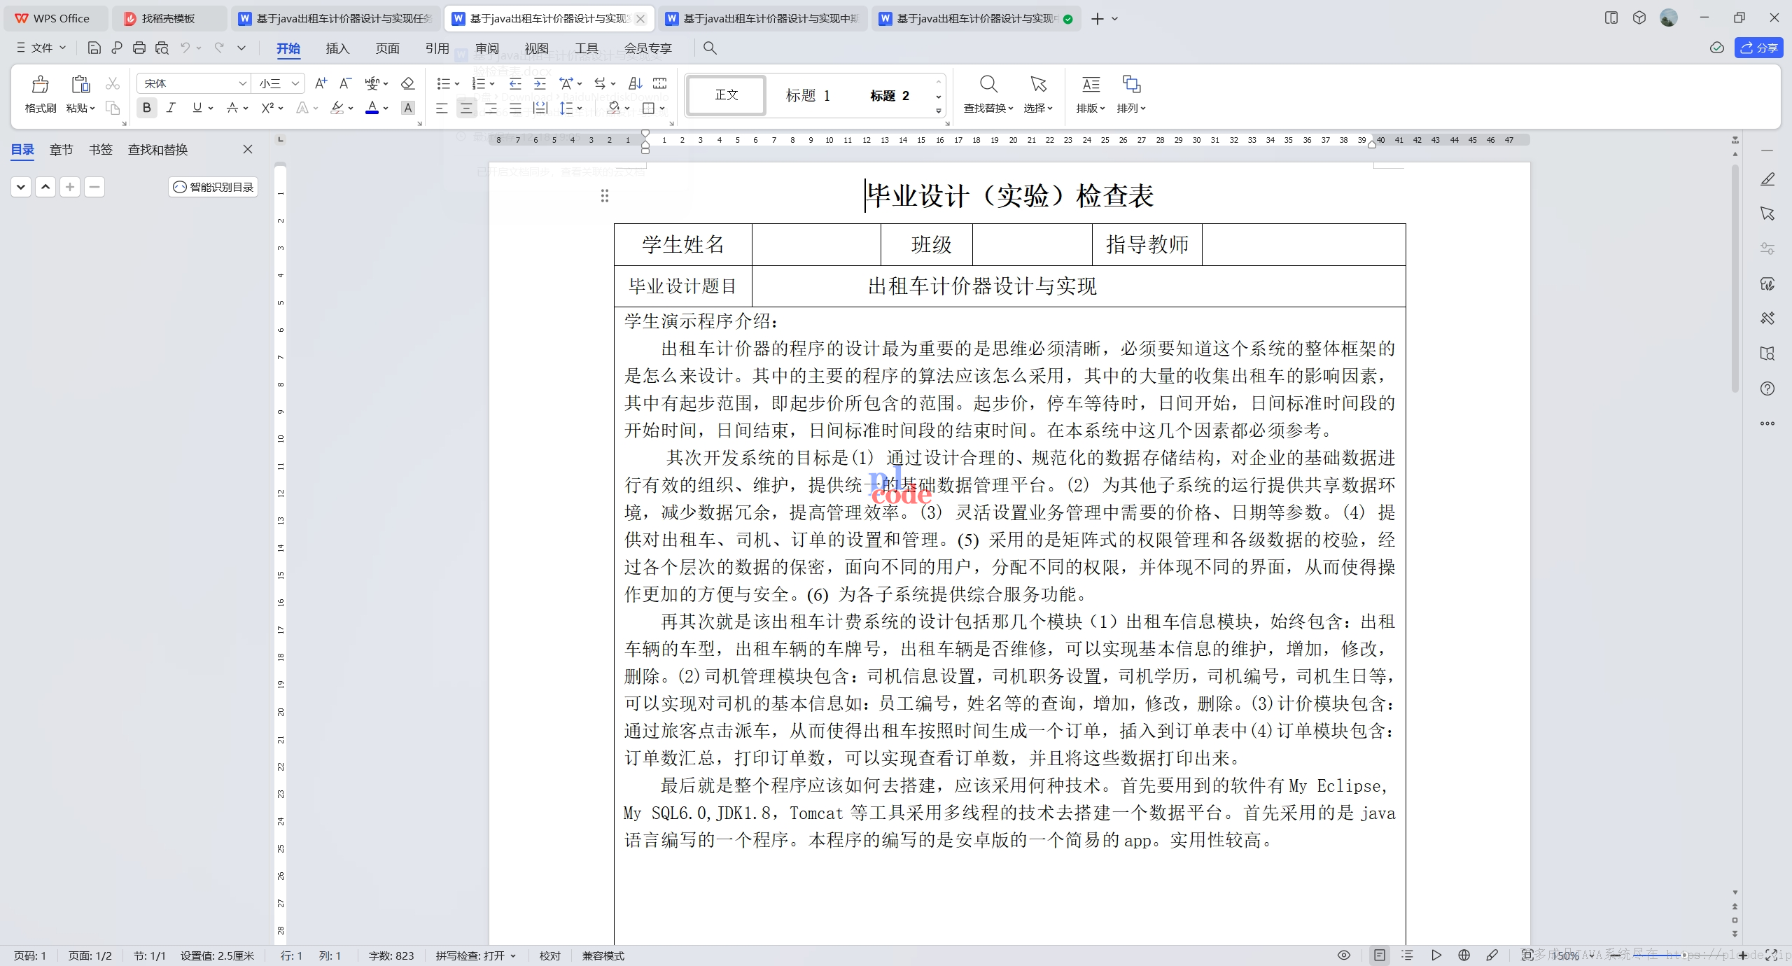This screenshot has height=966, width=1792.
Task: Toggle Underline formatting
Action: 197,108
